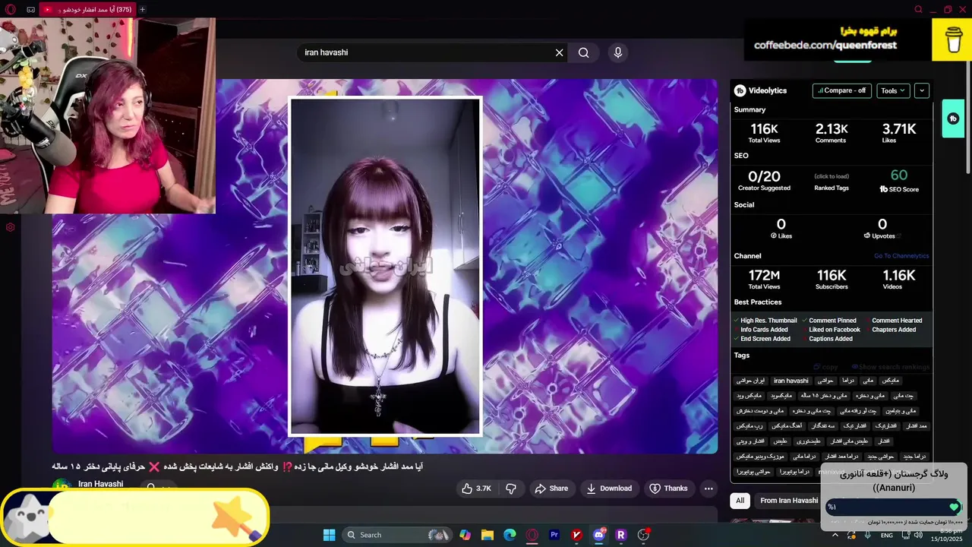
Task: Click the Info Cards Added practice item
Action: click(x=762, y=330)
